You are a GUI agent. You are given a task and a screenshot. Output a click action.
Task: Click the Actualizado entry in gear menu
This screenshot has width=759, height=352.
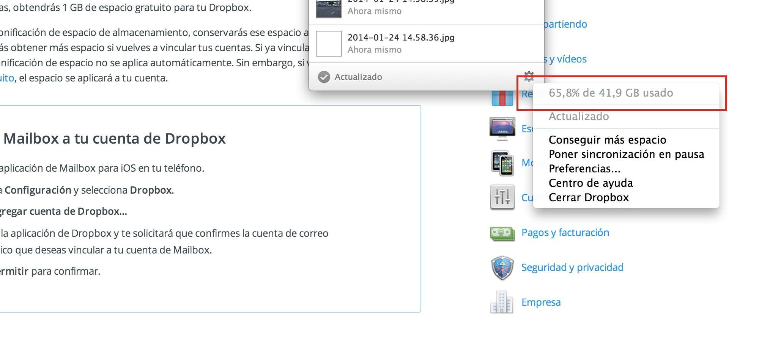[x=579, y=116]
